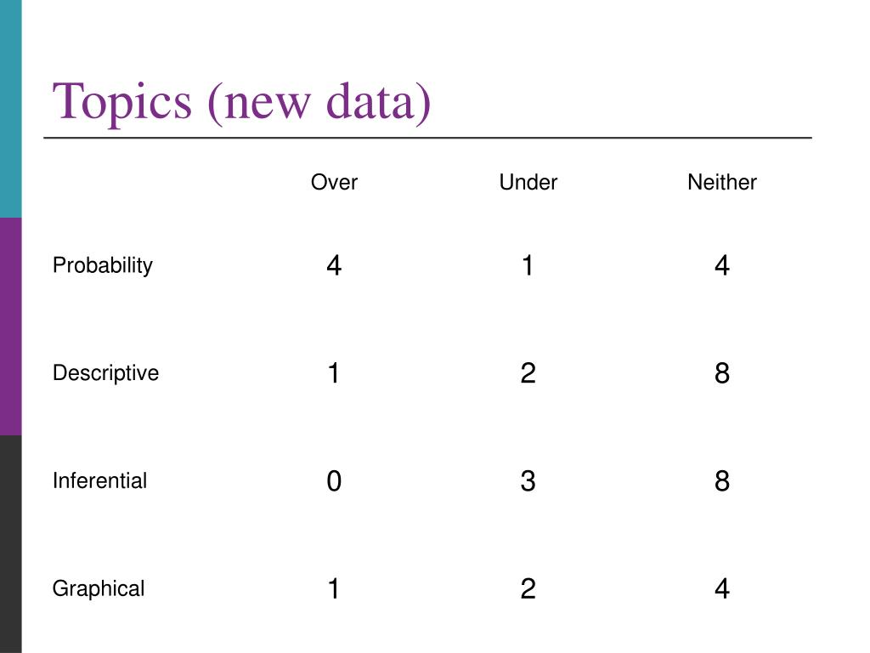870x653 pixels.
Task: Select Graphical's Neither value of 4
Action: tap(722, 588)
